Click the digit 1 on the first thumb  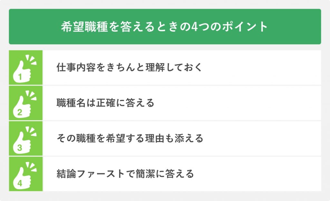pos(20,77)
